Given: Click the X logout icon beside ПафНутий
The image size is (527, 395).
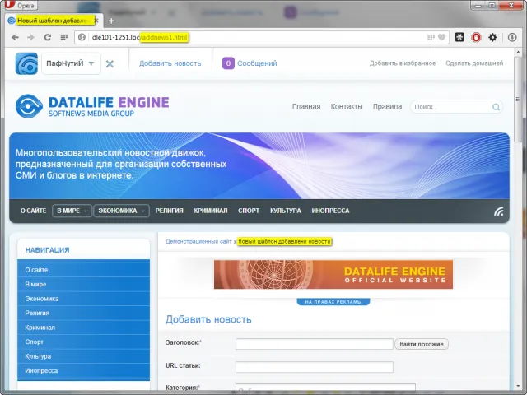Looking at the screenshot, I should click(110, 63).
